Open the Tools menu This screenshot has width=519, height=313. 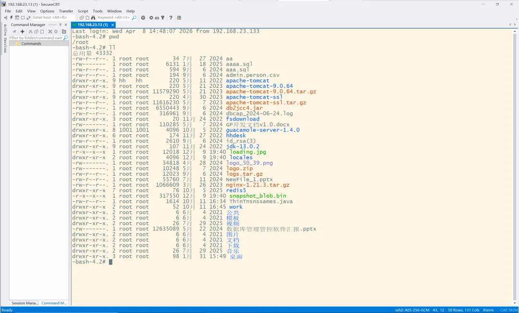click(98, 11)
